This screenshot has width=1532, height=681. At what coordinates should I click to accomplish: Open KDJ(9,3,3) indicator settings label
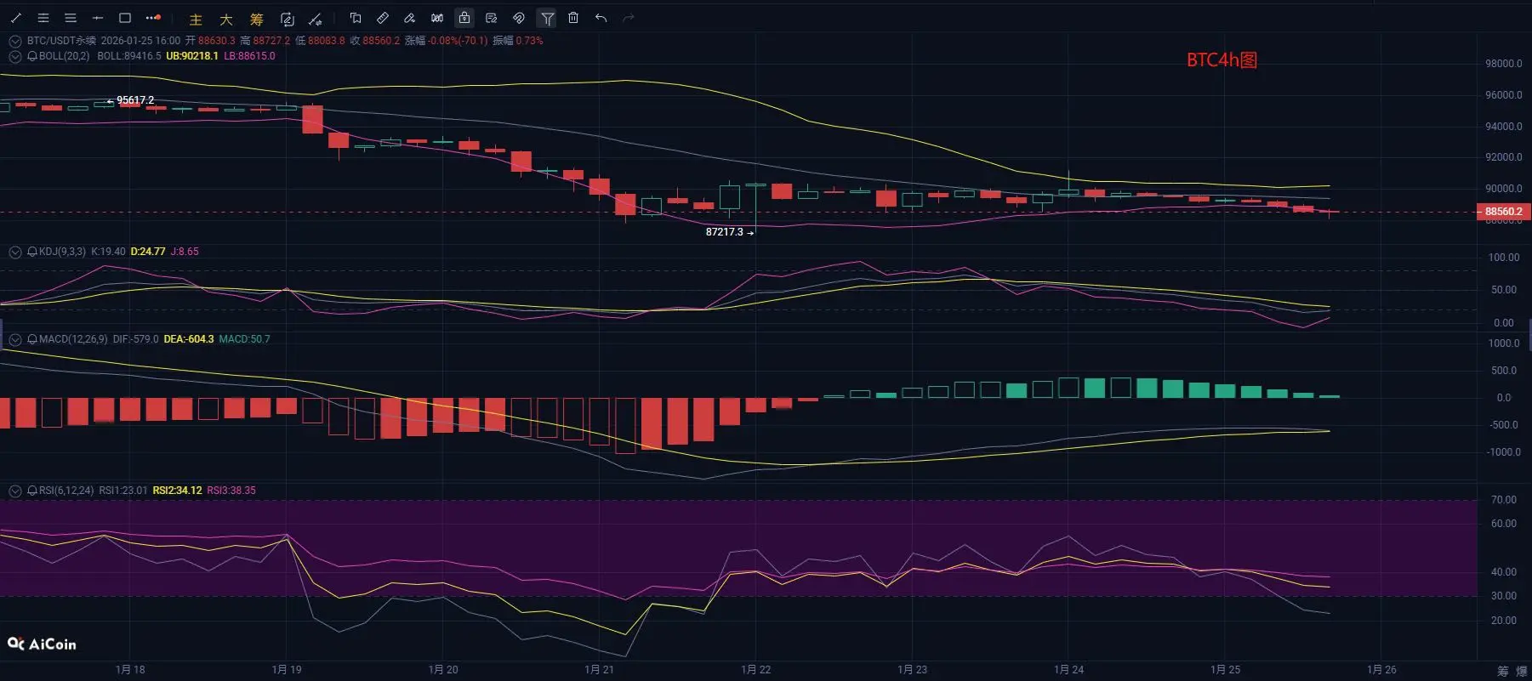coord(62,252)
